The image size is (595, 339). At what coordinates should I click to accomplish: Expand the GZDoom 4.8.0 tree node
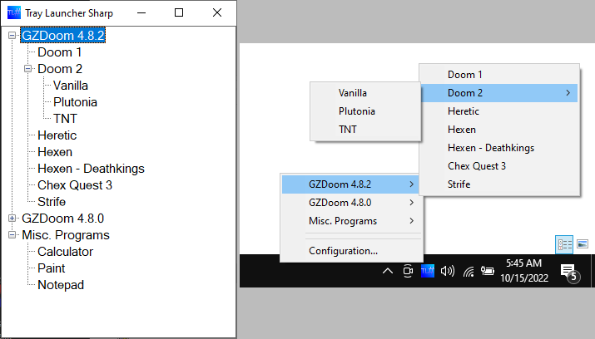pyautogui.click(x=12, y=219)
